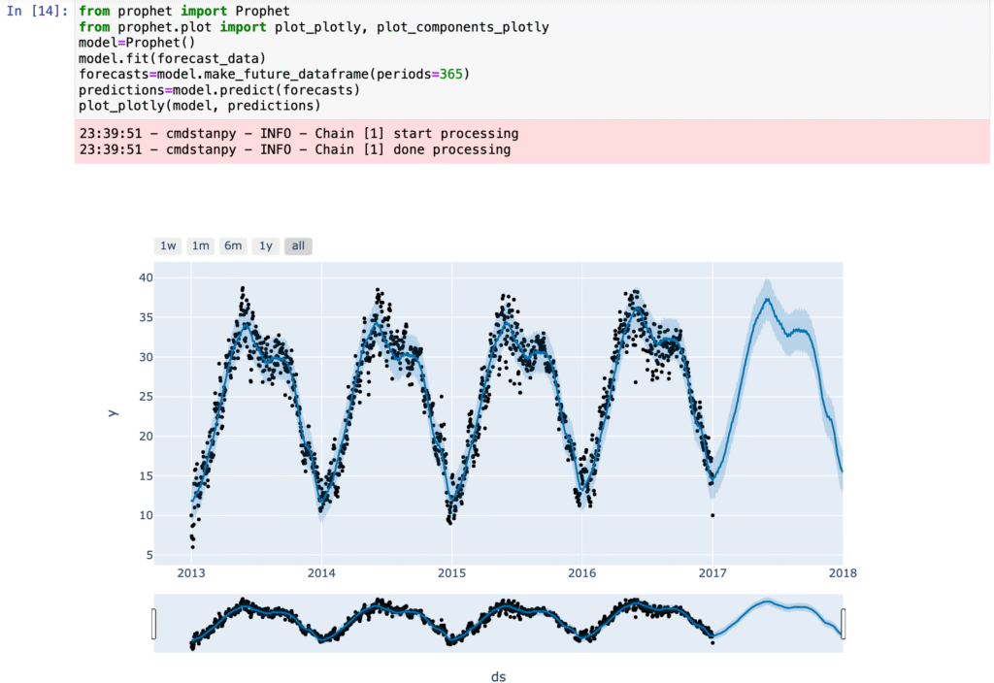Click the make_future_dataframe code line

[x=275, y=74]
